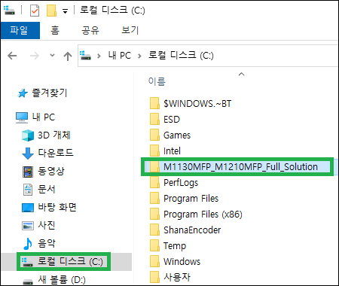Click the 동영상 film strip icon
This screenshot has height=286, width=339.
[x=28, y=172]
